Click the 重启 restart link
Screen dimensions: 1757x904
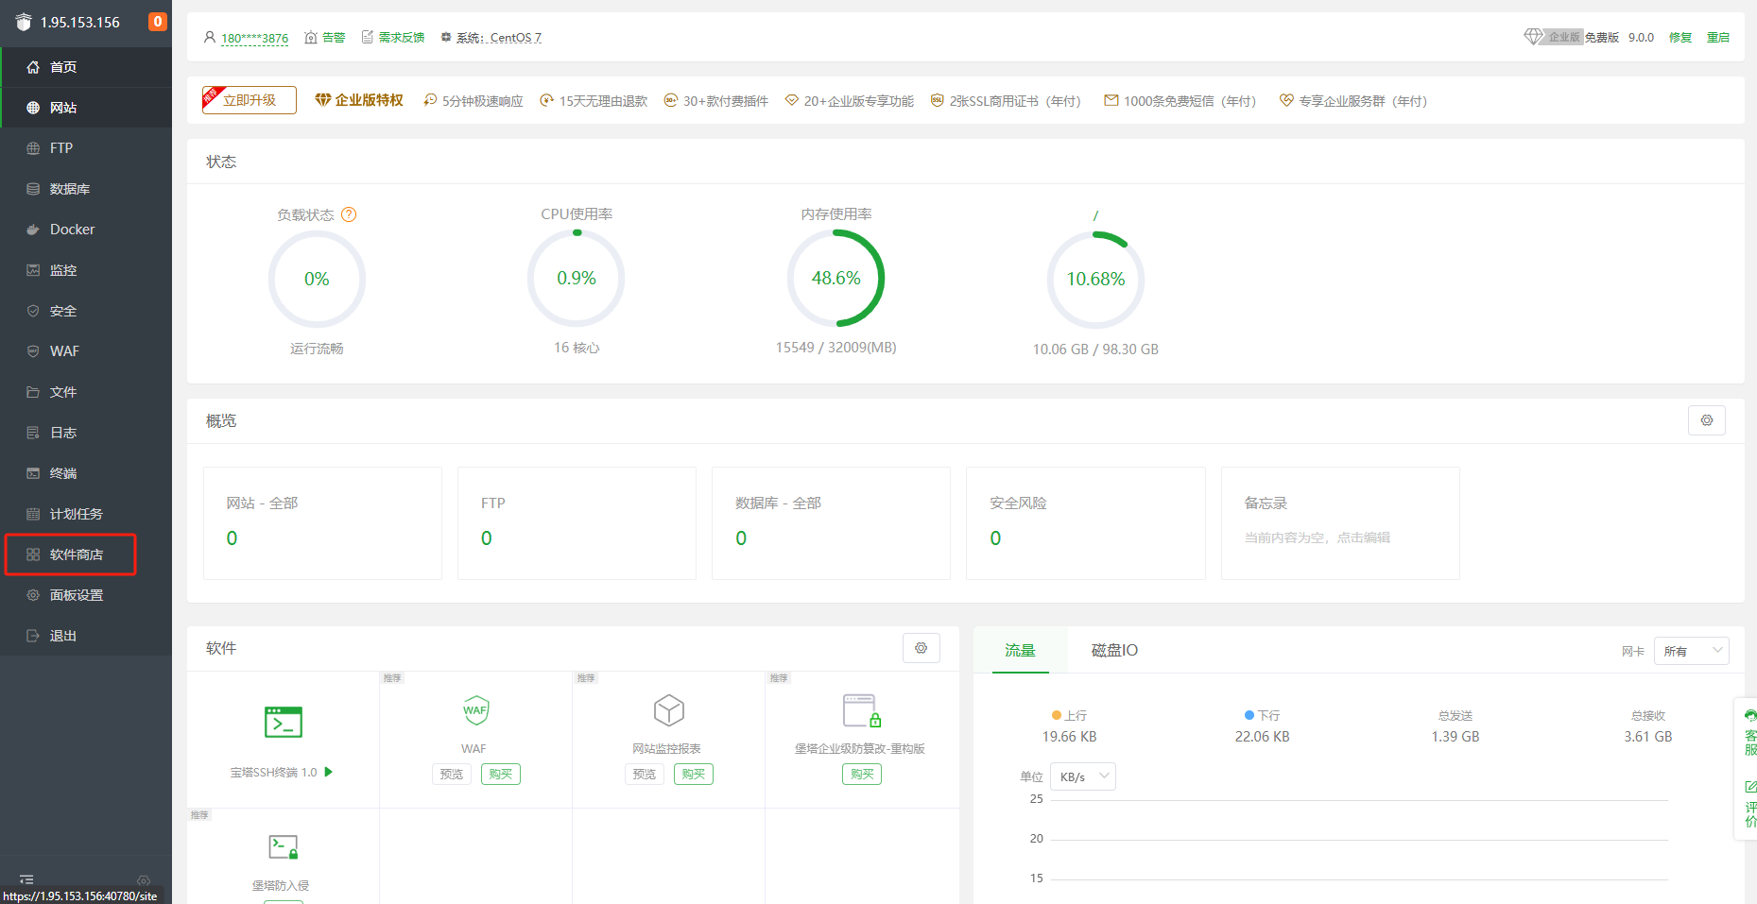pyautogui.click(x=1718, y=38)
